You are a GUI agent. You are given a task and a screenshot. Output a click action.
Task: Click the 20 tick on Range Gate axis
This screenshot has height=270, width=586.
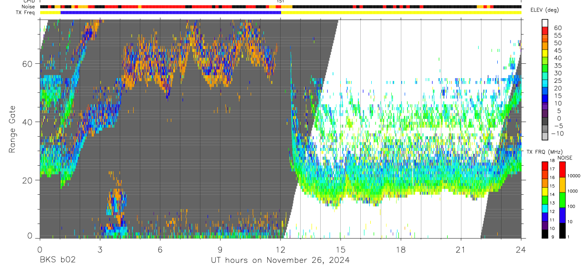28,180
